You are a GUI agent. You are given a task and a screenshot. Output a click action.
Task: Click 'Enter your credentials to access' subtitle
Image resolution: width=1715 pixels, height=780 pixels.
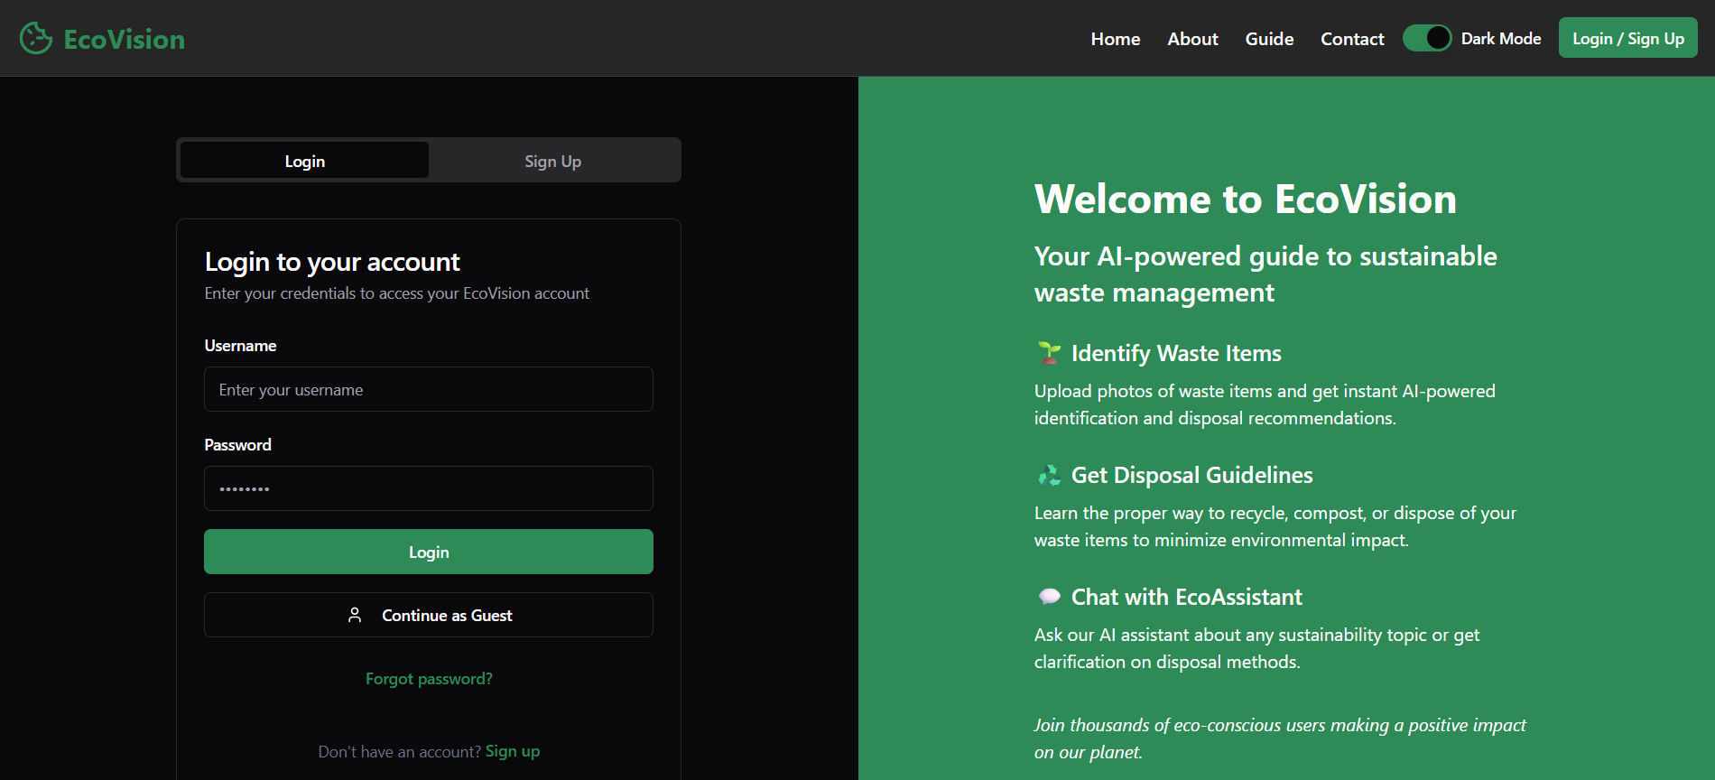[x=397, y=293]
